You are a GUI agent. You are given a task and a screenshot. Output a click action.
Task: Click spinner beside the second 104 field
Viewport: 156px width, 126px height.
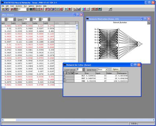(x=40, y=19)
